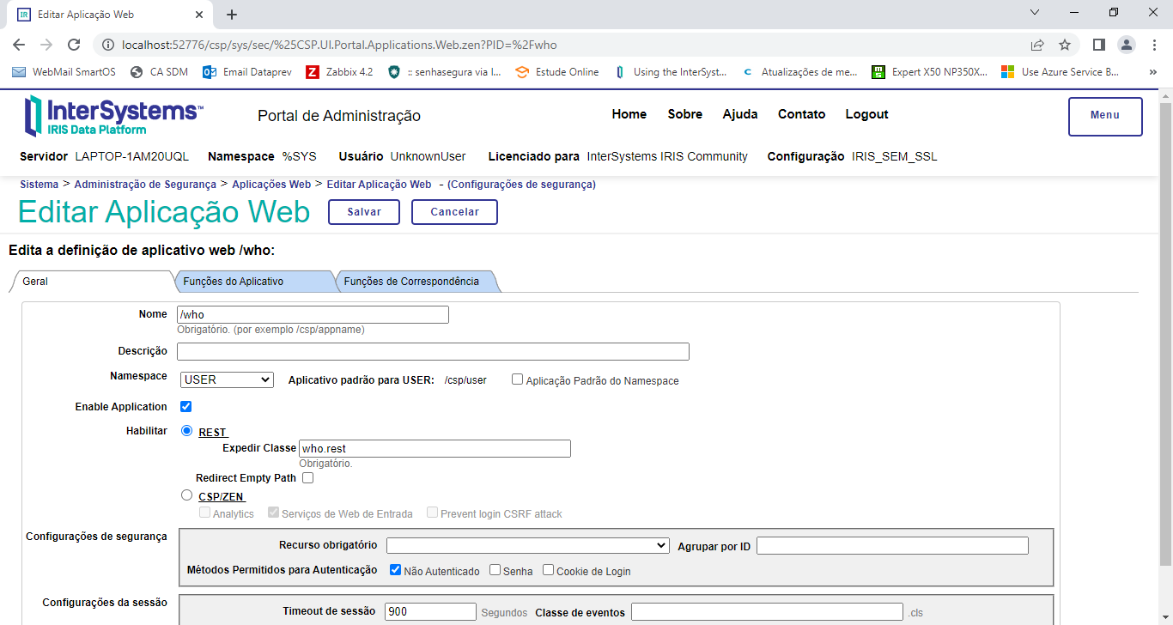Bookmark this page using star icon
The height and width of the screenshot is (625, 1173).
1065,45
